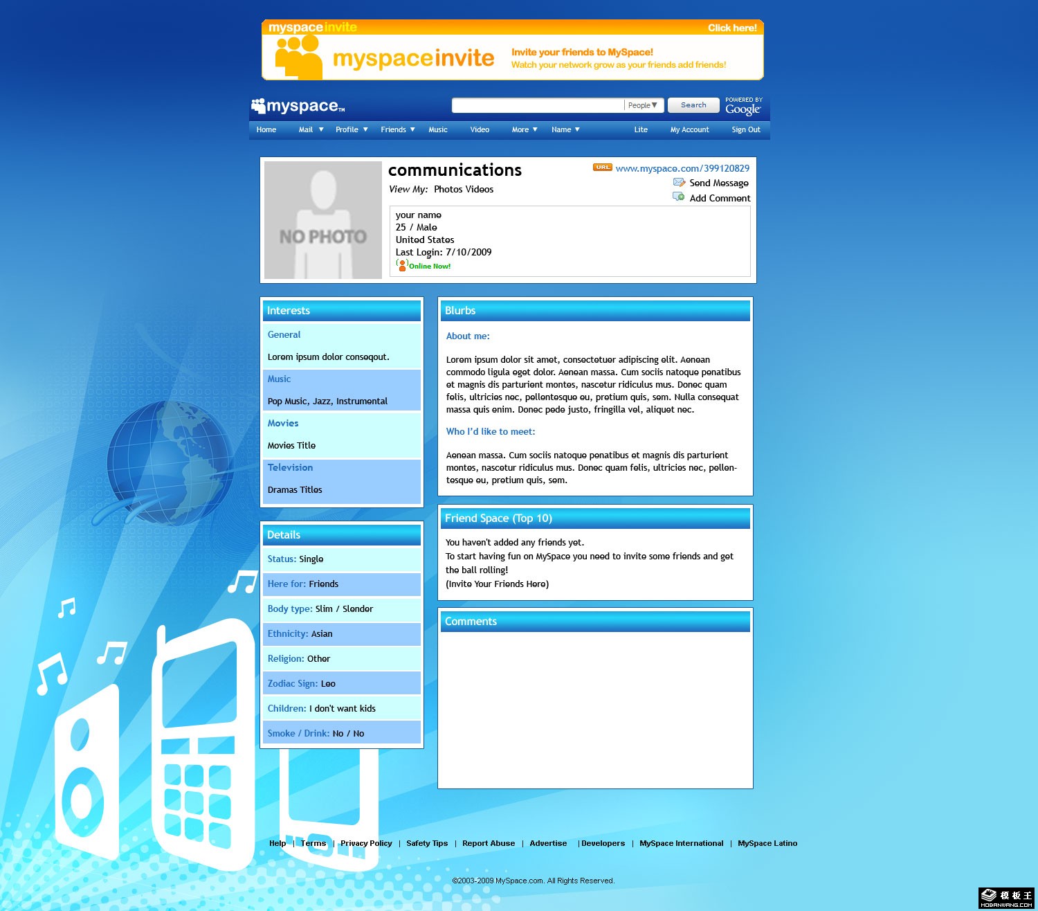The width and height of the screenshot is (1038, 911).
Task: Click the Comments section header
Action: [x=595, y=622]
